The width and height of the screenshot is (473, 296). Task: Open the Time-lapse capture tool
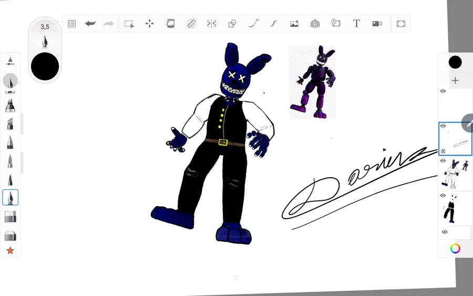point(336,23)
